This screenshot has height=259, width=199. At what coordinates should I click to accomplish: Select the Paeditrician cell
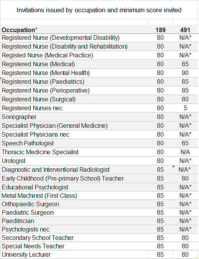(x=74, y=221)
